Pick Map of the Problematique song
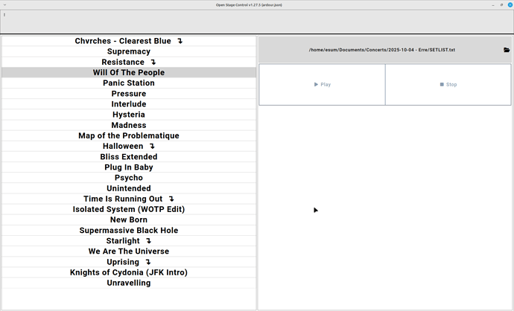Viewport: 514px width, 311px height. click(x=129, y=136)
